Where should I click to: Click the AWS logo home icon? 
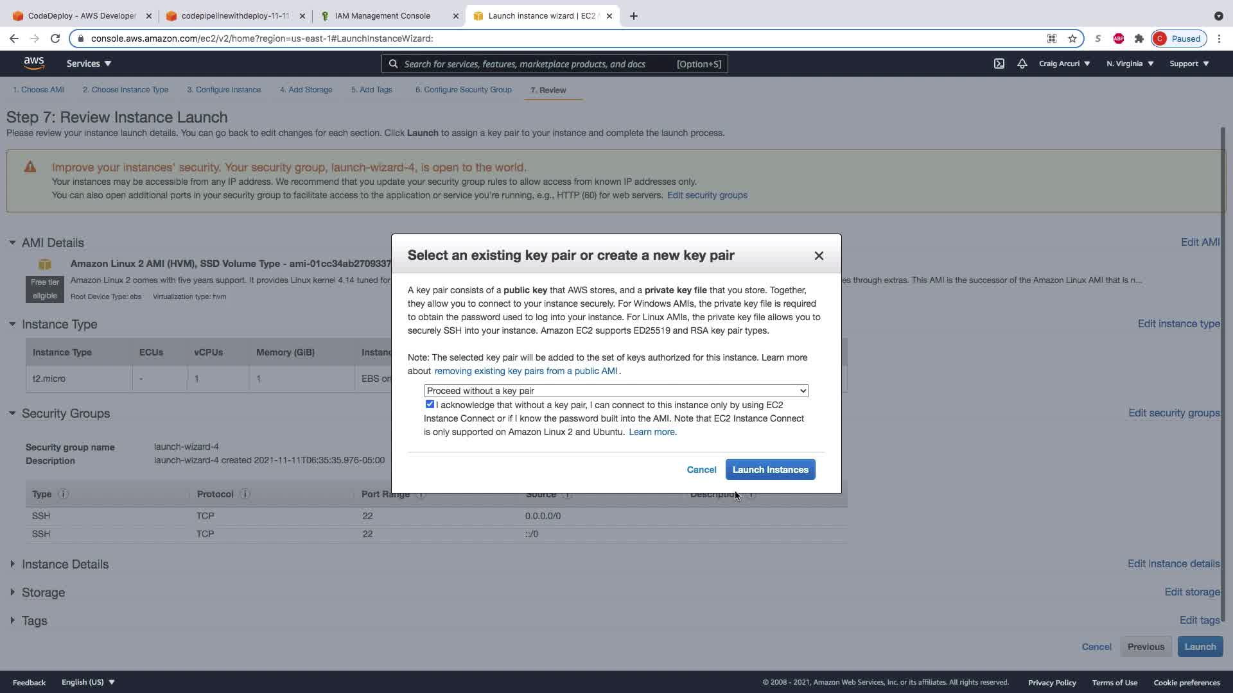[33, 63]
